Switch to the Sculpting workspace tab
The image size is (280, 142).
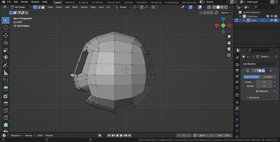coord(83,2)
